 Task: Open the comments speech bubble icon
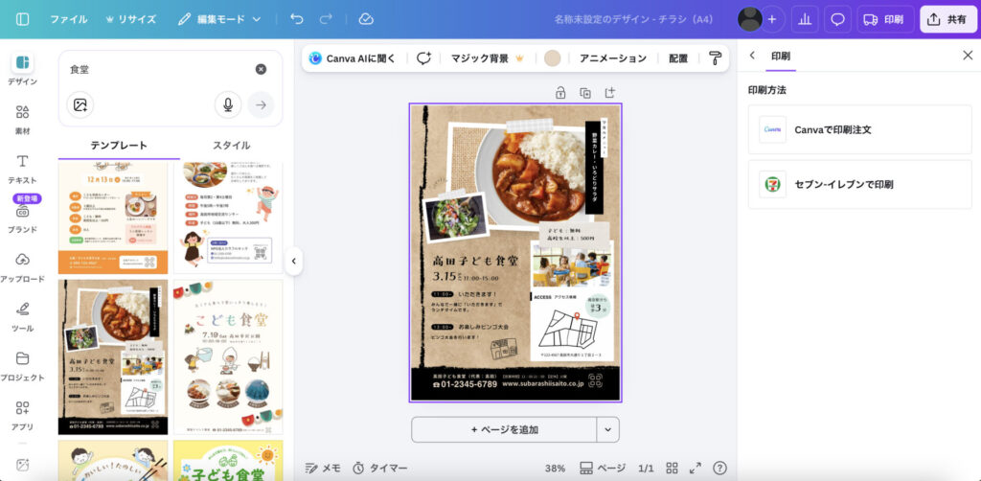837,19
